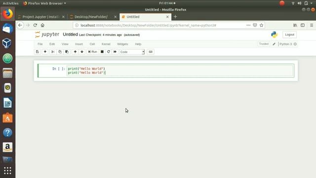Launch Thunderbird Mail from dock

(x=7, y=29)
